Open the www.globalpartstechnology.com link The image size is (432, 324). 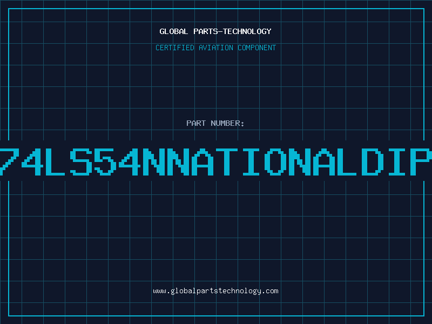(215, 291)
